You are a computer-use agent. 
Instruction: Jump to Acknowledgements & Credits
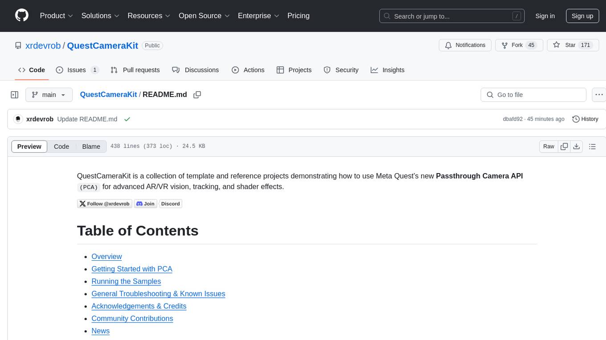coord(139,306)
